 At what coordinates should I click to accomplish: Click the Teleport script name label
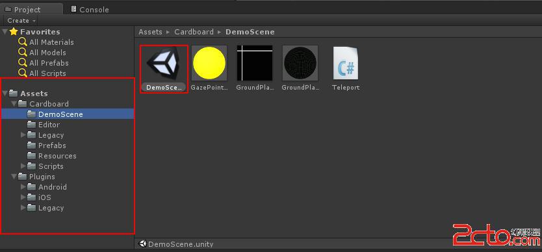346,88
